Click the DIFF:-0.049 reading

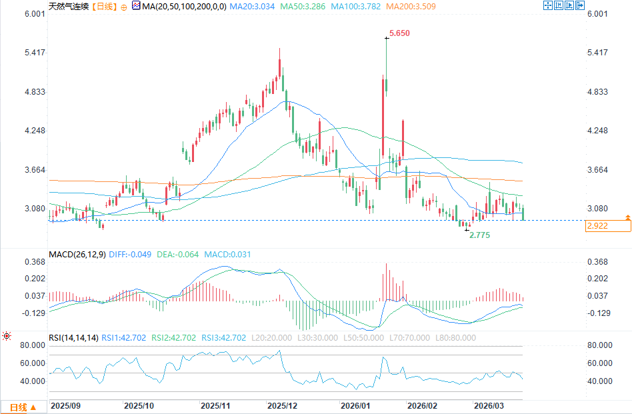(130, 255)
